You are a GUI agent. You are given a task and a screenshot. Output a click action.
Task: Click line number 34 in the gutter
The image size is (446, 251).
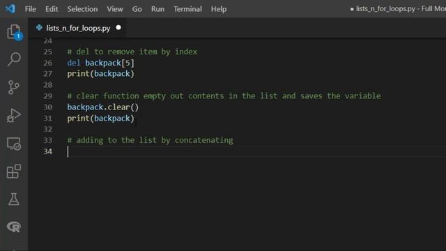click(x=48, y=151)
